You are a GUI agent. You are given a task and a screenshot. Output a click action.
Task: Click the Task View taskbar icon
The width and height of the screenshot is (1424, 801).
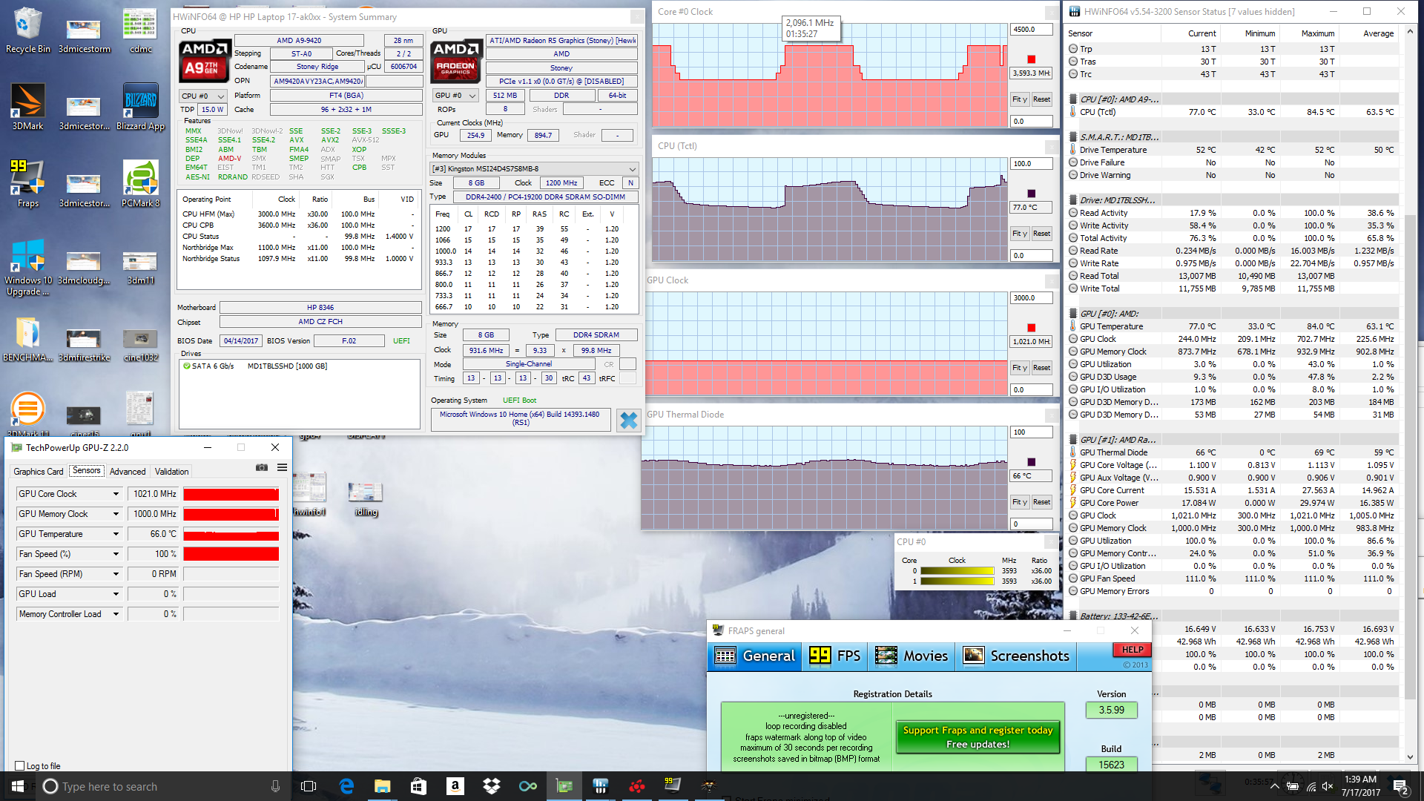(x=309, y=786)
